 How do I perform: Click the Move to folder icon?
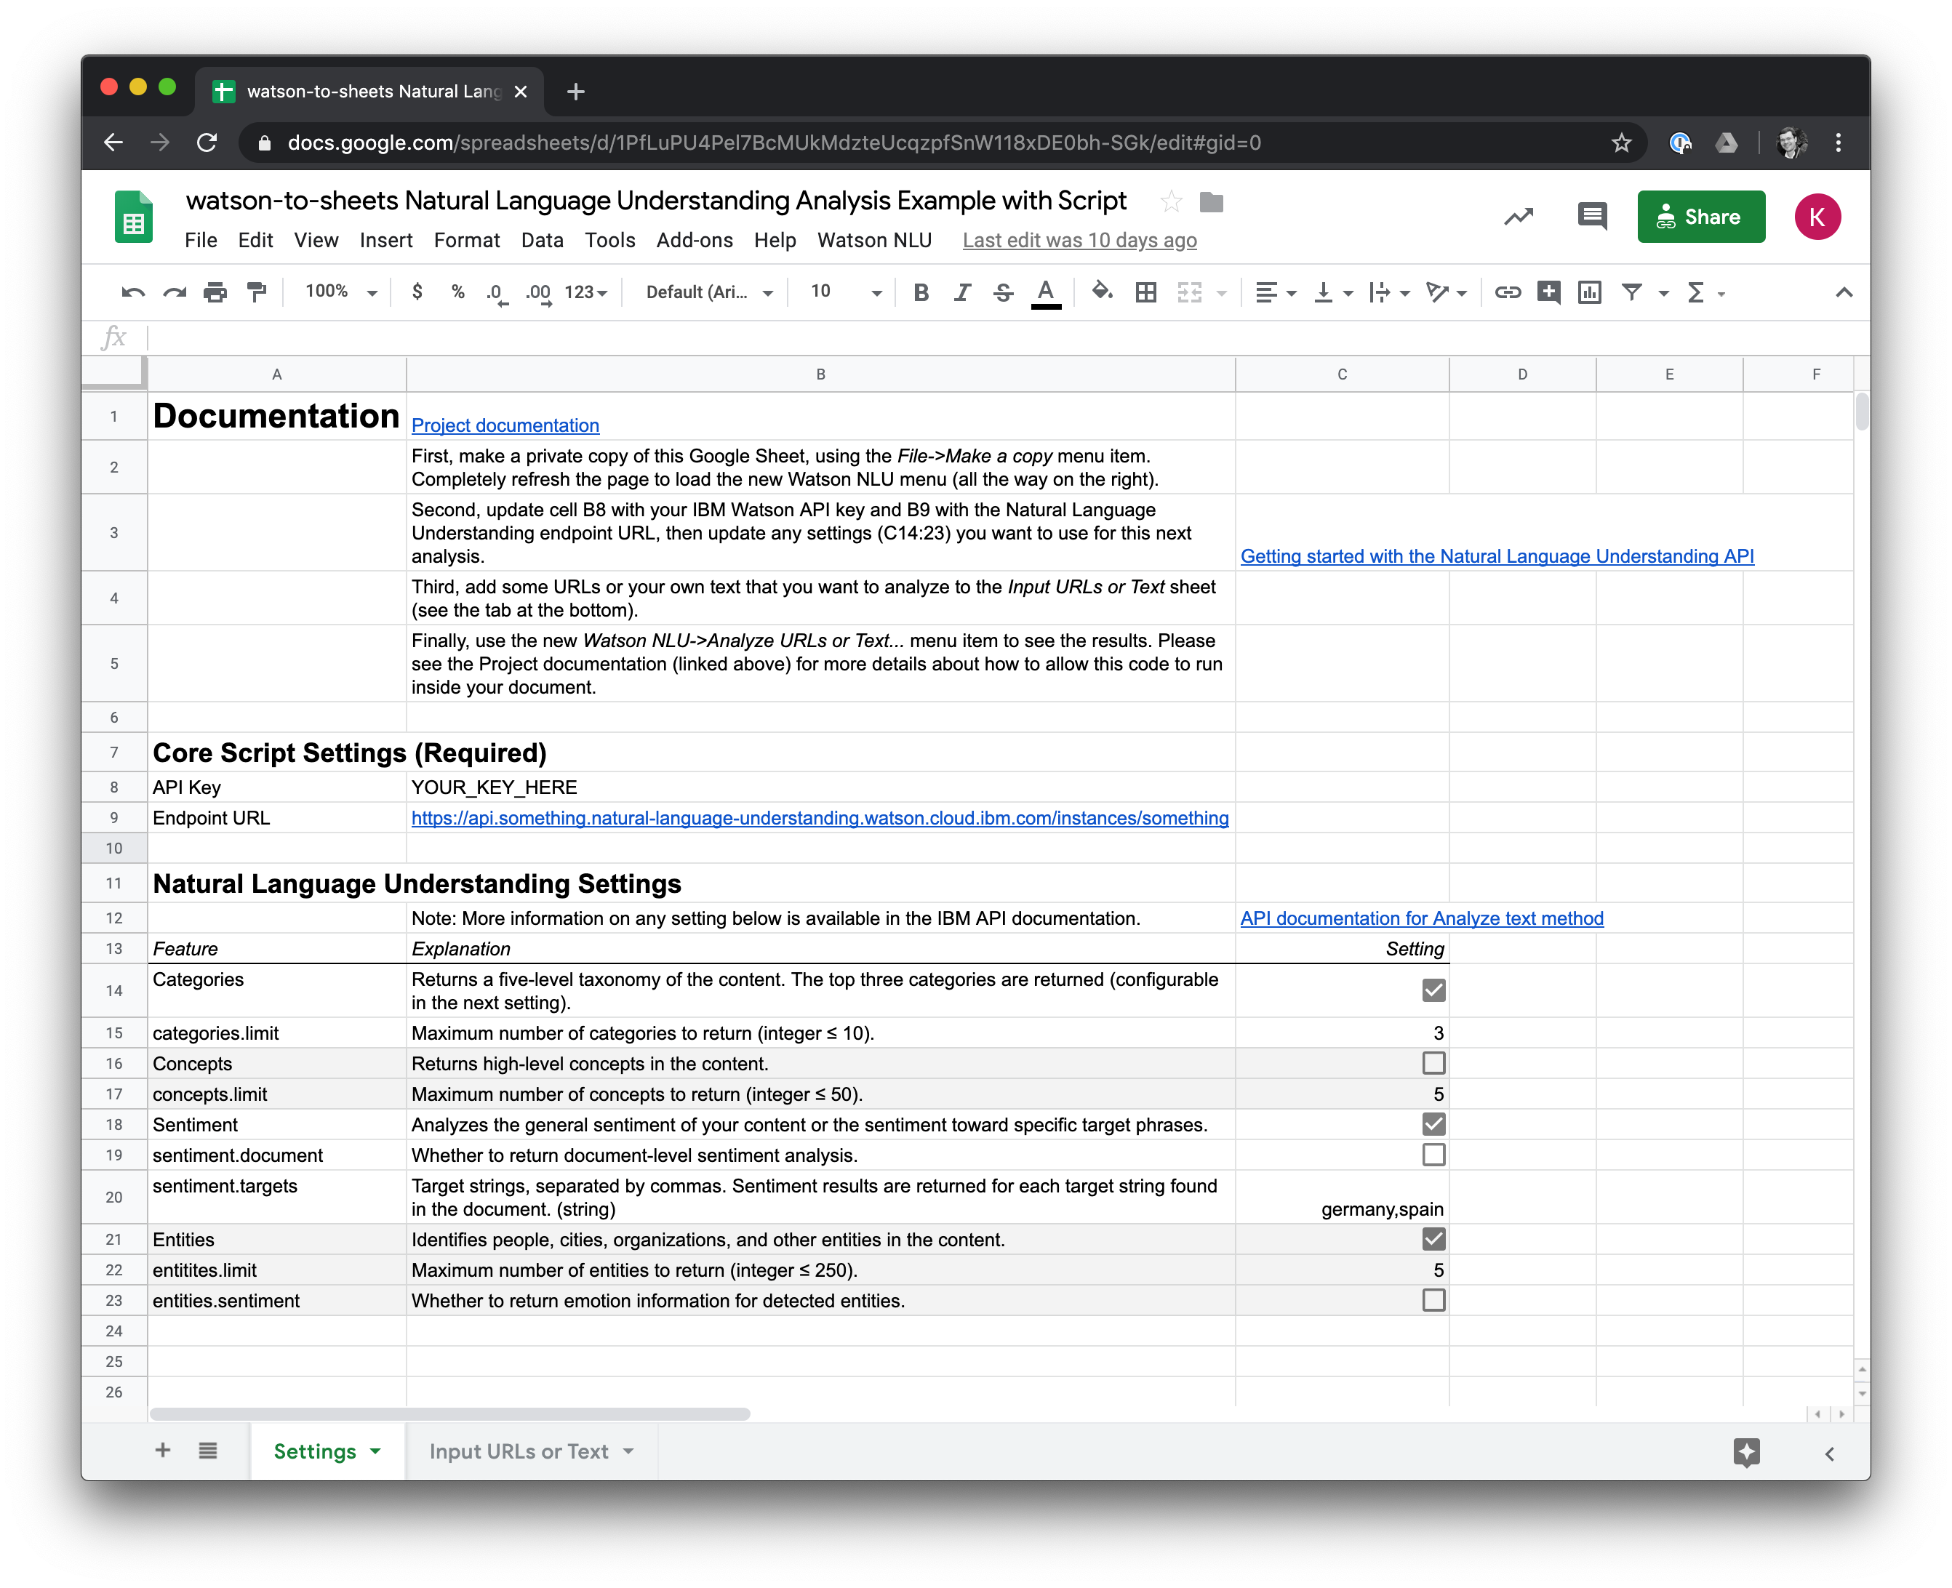click(1211, 201)
